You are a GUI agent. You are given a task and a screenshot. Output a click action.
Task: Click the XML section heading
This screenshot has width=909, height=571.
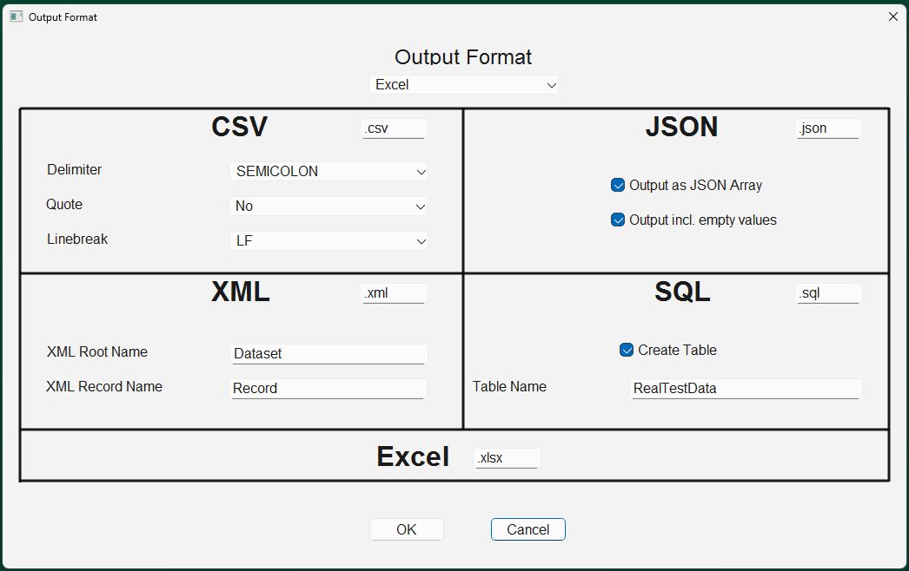[241, 292]
